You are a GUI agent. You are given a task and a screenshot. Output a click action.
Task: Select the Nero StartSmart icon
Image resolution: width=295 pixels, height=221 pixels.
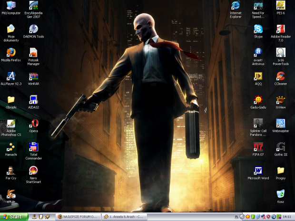(x=33, y=170)
